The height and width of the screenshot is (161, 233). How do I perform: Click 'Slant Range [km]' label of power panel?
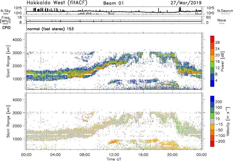pyautogui.click(x=8, y=61)
